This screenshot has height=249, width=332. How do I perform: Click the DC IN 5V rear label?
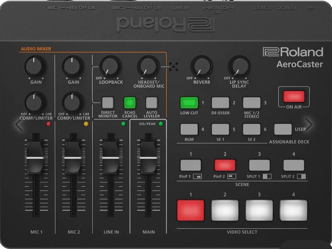click(287, 8)
